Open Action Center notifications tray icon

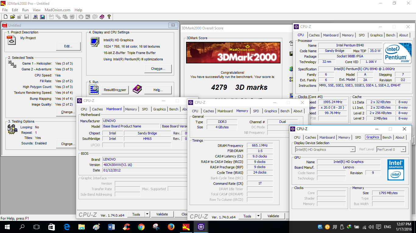379,227
